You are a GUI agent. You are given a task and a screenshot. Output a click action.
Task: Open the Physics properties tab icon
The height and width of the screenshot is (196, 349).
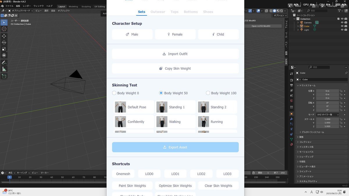pos(291,129)
